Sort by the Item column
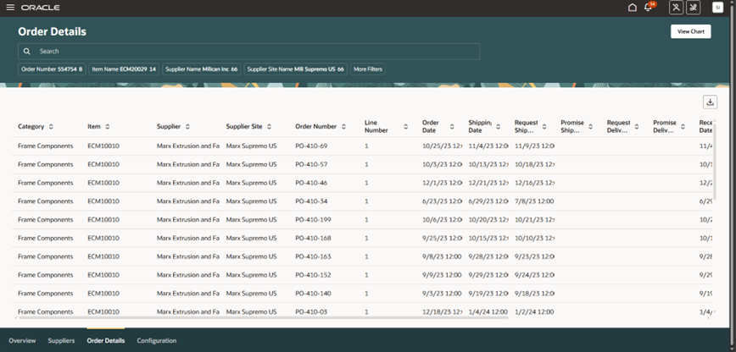The height and width of the screenshot is (352, 736). coord(108,127)
